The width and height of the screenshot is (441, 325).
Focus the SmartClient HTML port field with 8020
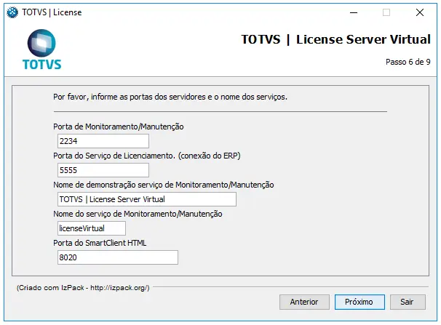pyautogui.click(x=117, y=257)
